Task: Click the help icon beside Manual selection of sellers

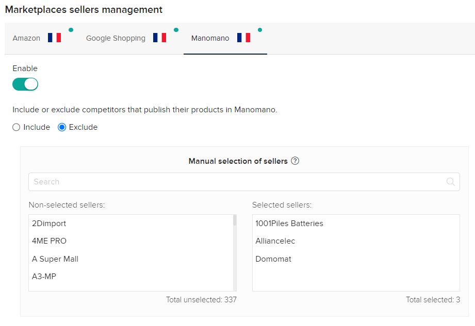Action: click(295, 161)
